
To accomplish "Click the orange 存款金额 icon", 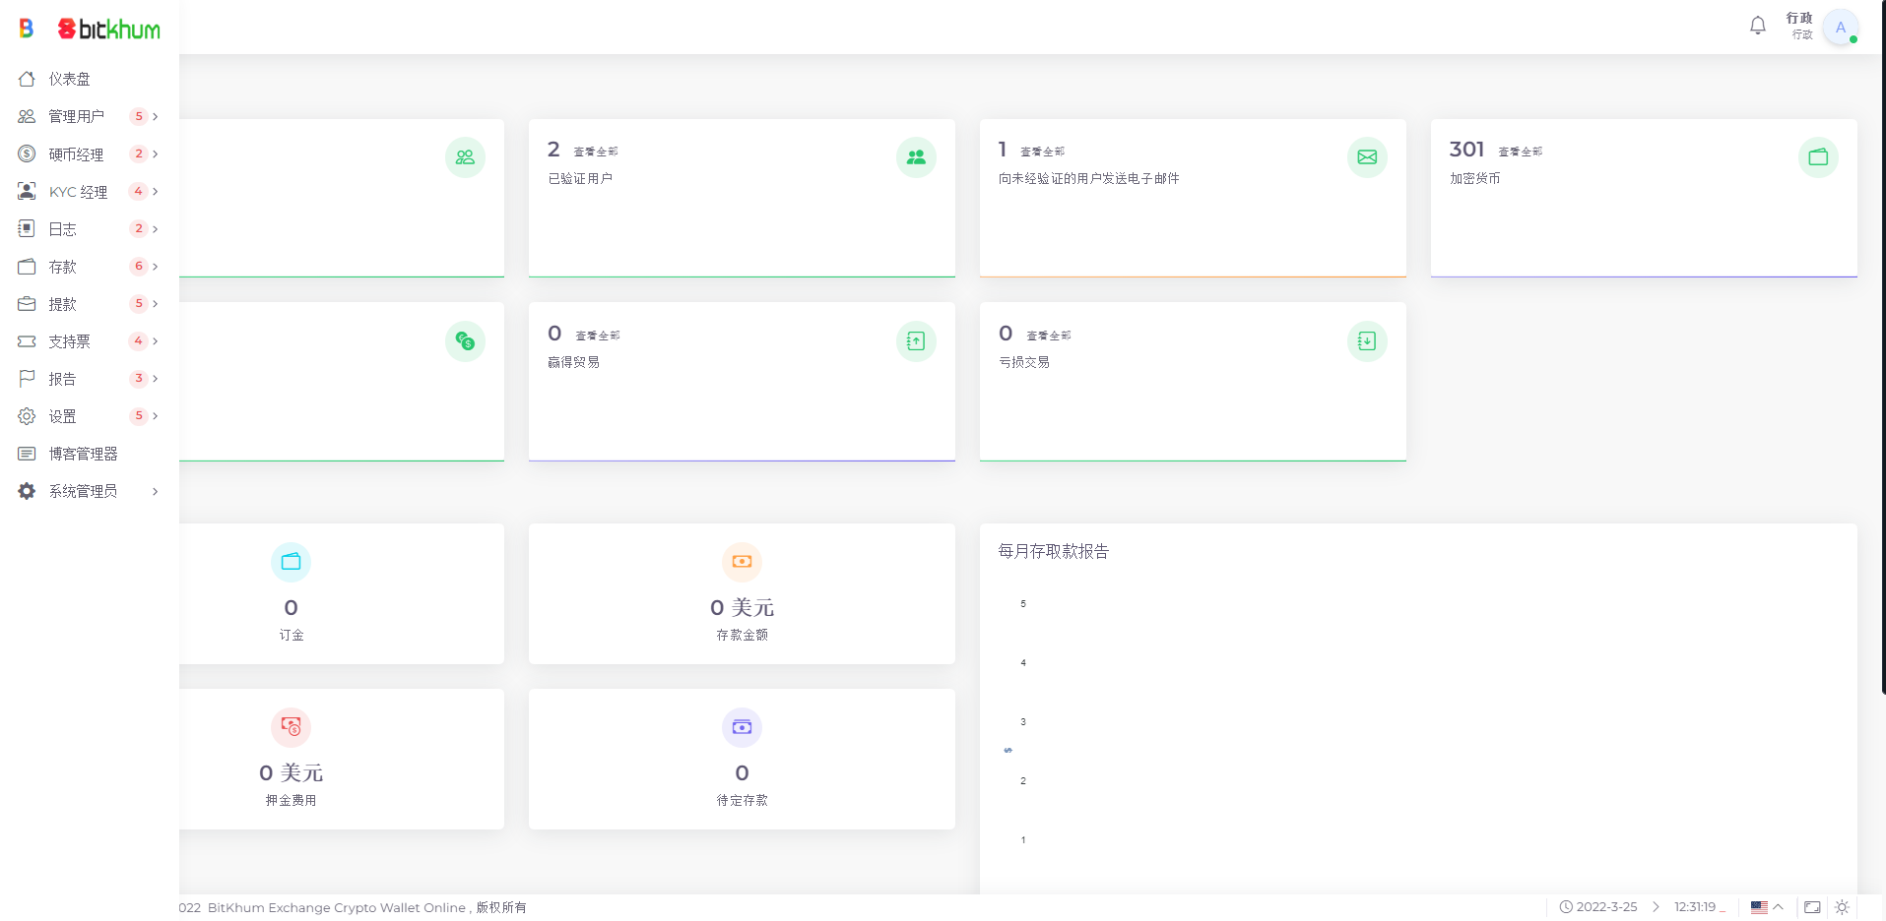I will [742, 562].
